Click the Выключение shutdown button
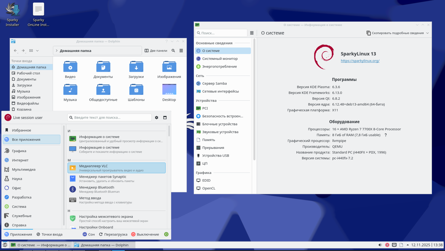Image resolution: width=445 pixels, height=251 pixels. (145, 234)
